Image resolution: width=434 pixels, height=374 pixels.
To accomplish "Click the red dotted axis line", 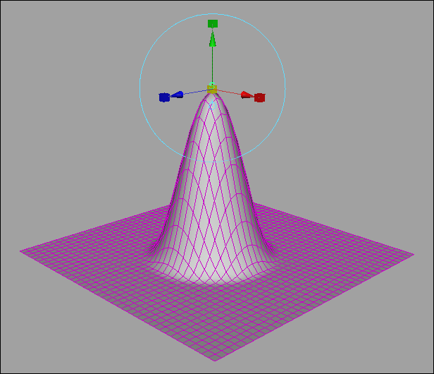I will [x=229, y=92].
